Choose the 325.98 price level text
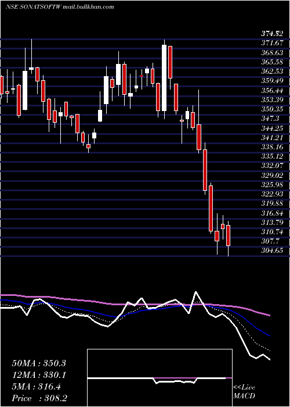 [x=272, y=185]
